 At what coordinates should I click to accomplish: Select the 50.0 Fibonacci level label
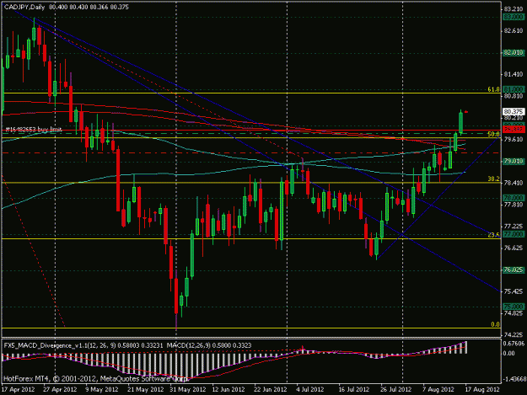[x=494, y=134]
